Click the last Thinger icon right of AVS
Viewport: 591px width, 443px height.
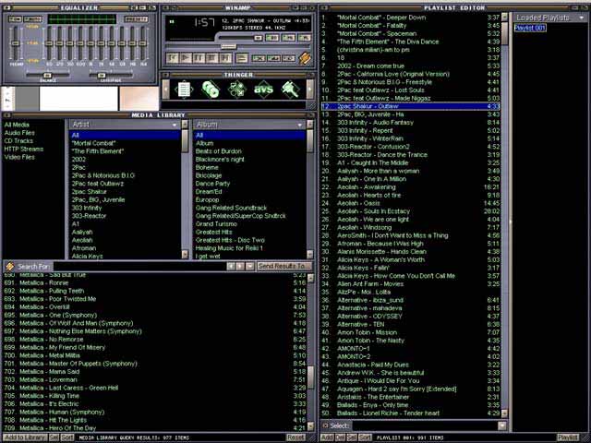tap(290, 90)
